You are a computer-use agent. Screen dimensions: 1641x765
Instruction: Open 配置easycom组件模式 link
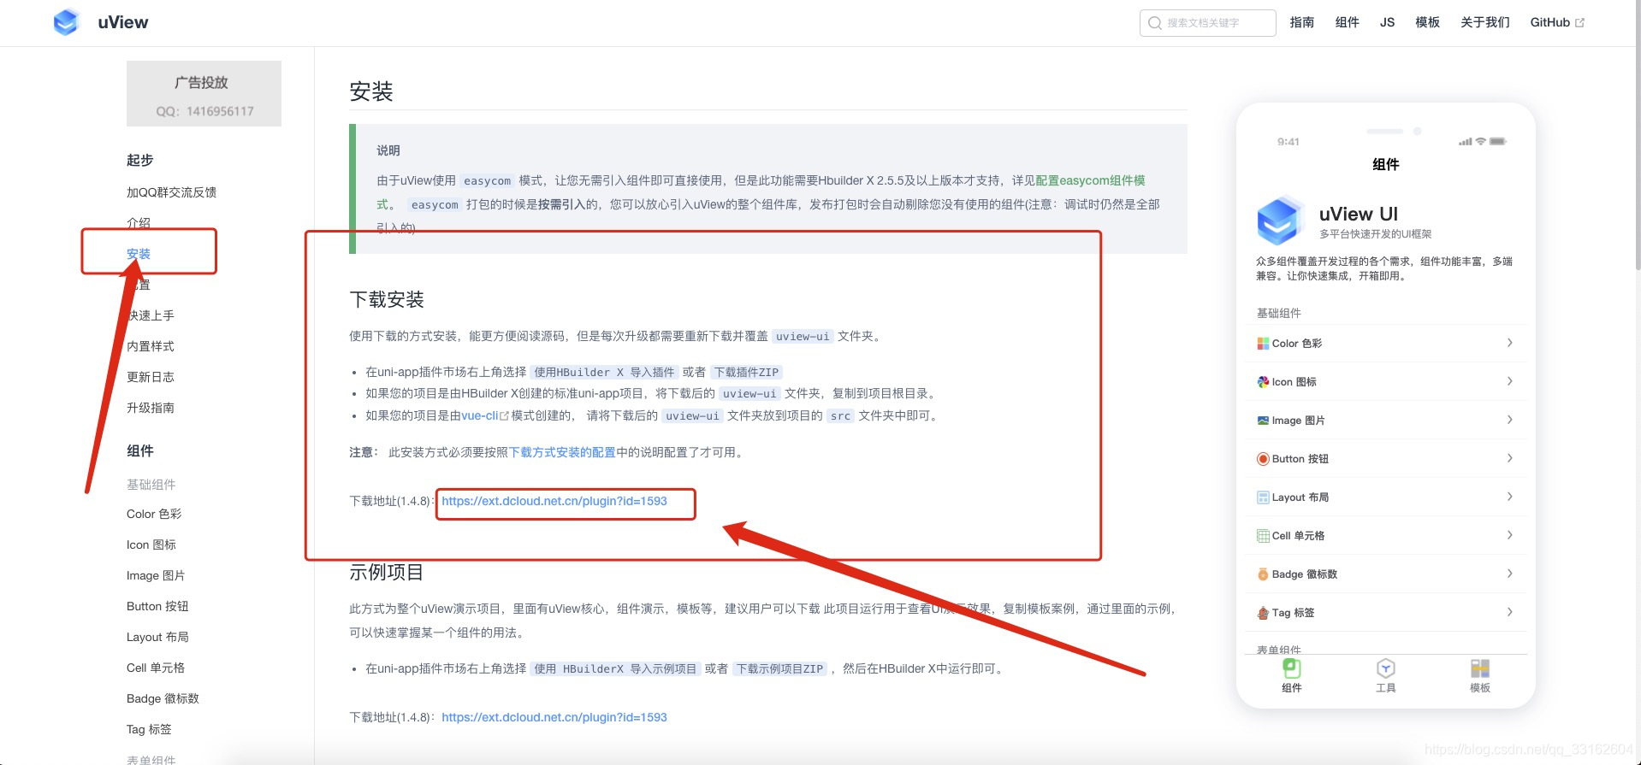(1090, 181)
